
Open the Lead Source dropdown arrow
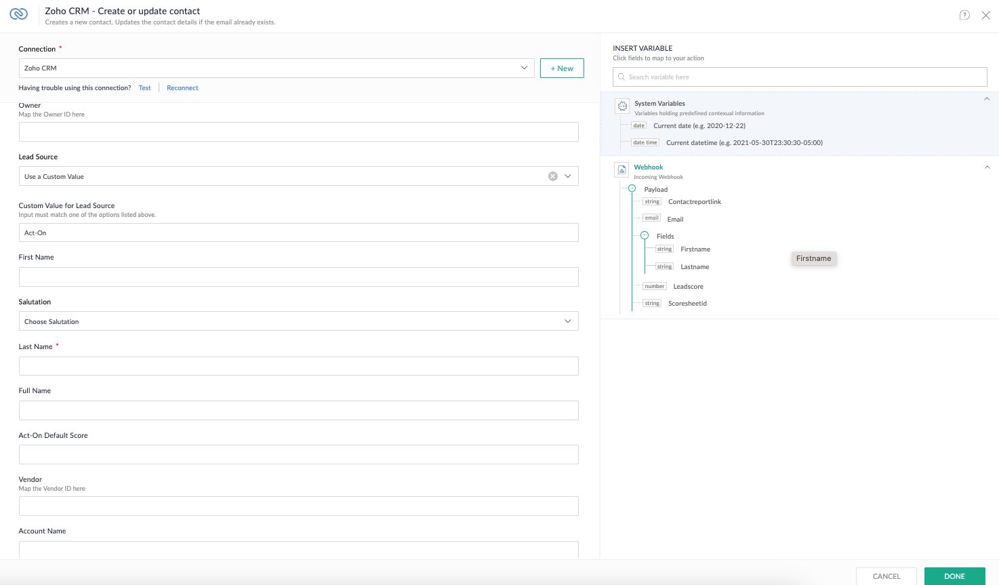(x=568, y=176)
